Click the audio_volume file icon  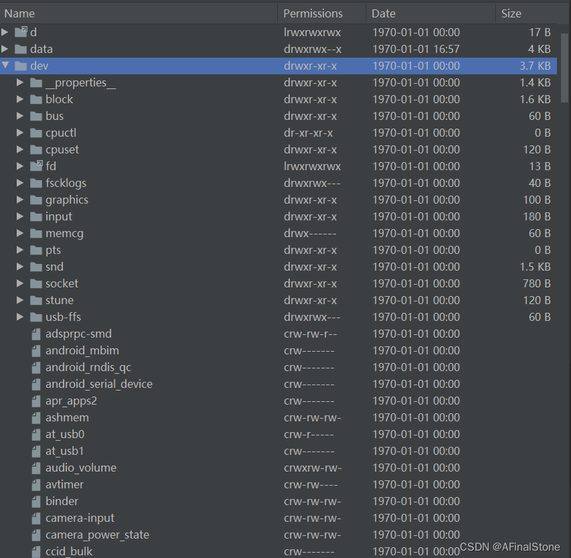(x=36, y=468)
